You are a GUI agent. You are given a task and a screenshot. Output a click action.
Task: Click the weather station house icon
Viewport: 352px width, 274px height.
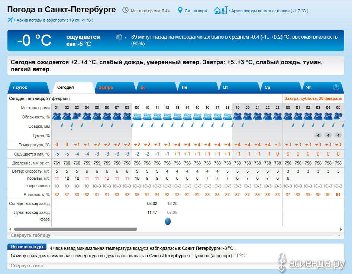tap(221, 10)
